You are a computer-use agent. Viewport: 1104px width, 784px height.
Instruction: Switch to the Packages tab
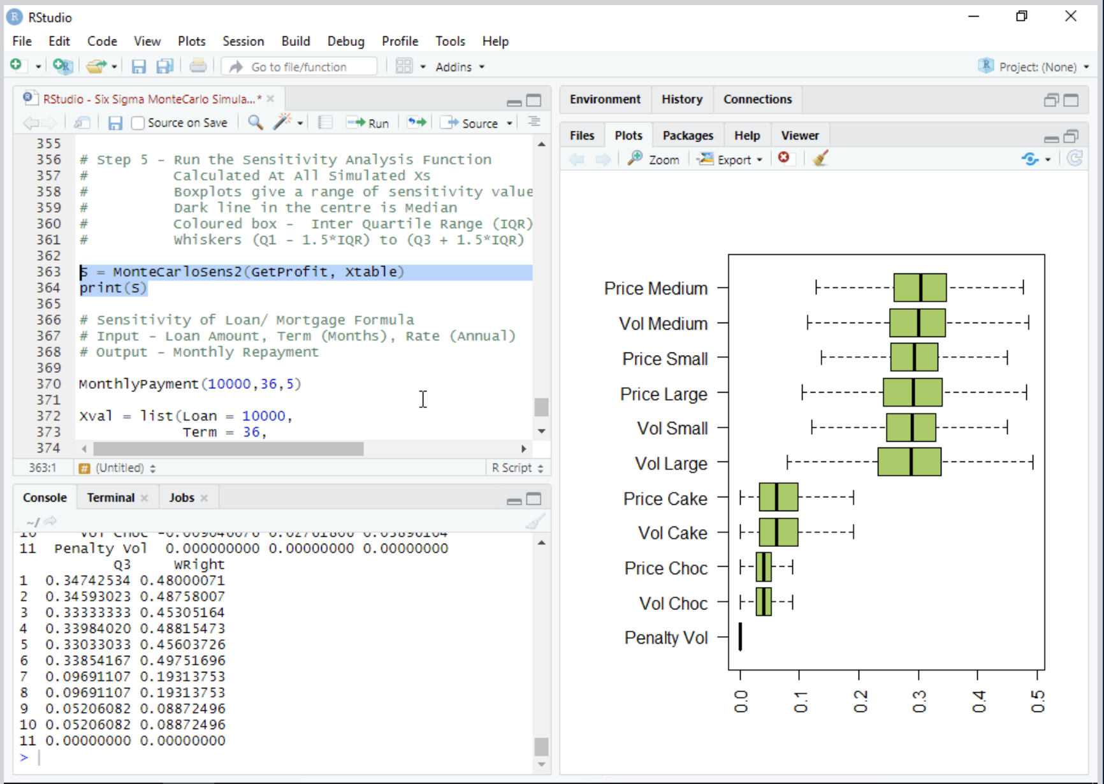pyautogui.click(x=688, y=134)
